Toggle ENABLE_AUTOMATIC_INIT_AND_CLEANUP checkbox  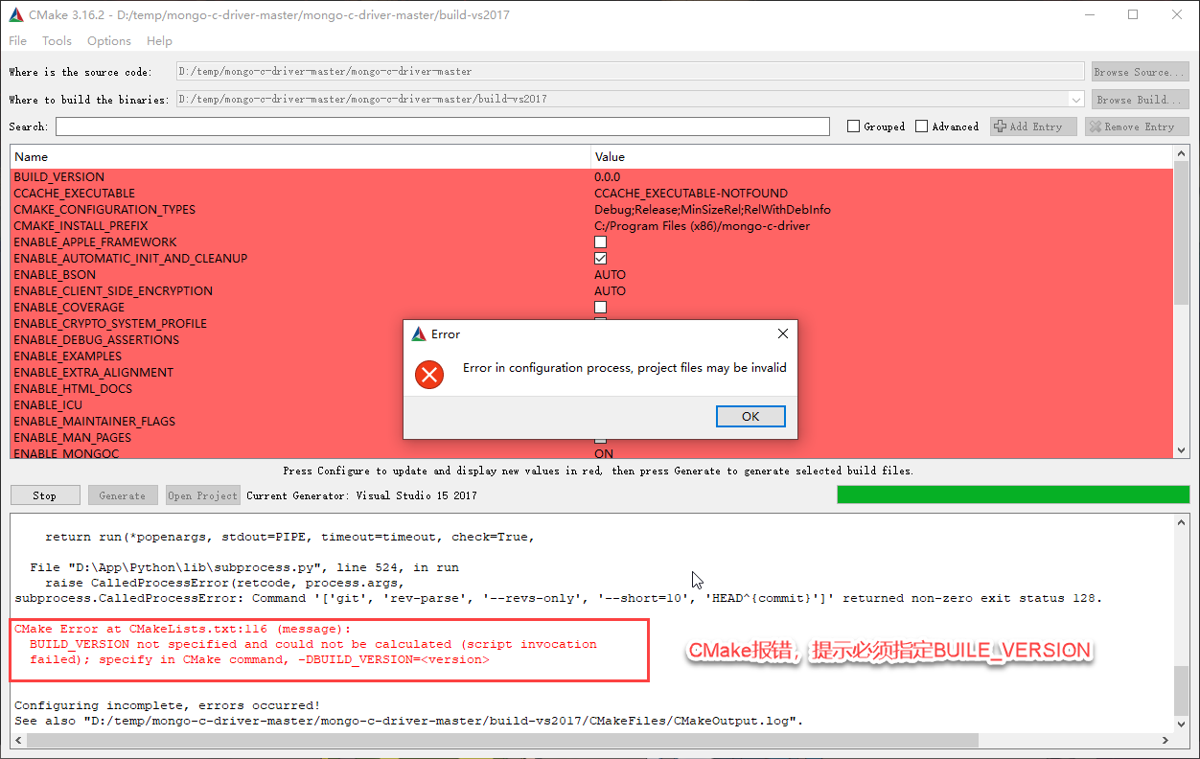[x=600, y=259]
